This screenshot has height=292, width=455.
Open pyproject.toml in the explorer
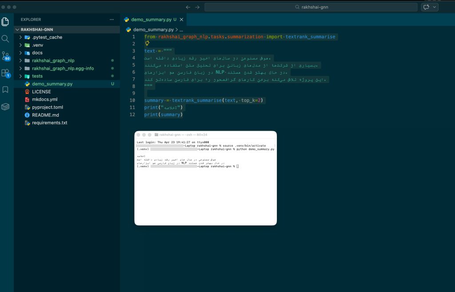[x=48, y=107]
